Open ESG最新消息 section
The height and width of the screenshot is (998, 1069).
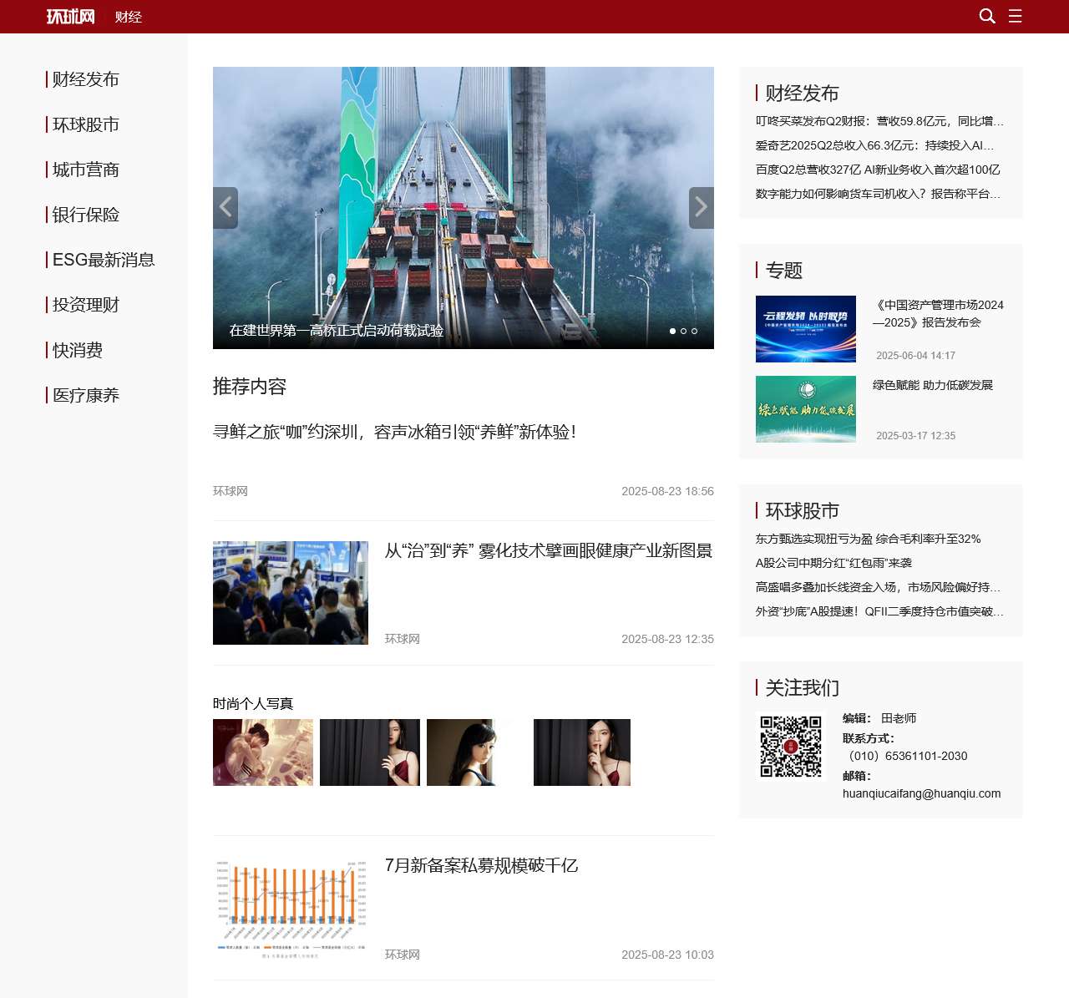coord(103,260)
